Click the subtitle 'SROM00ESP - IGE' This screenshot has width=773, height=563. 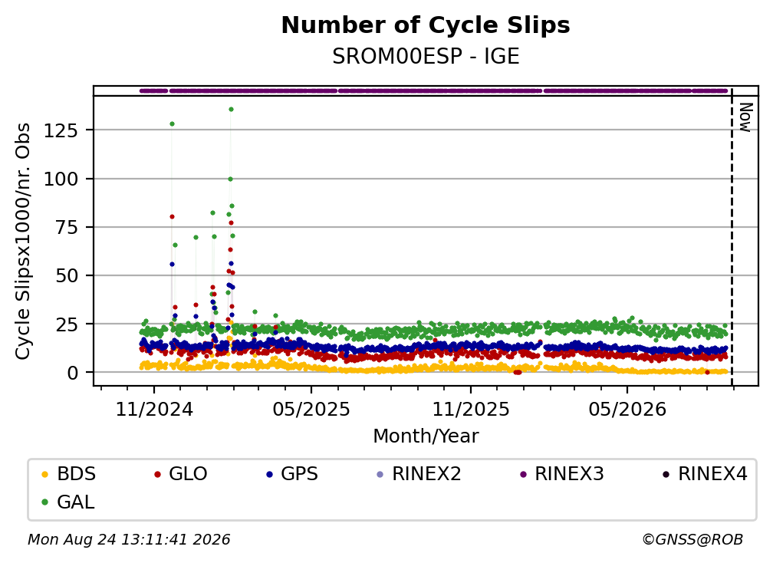426,57
